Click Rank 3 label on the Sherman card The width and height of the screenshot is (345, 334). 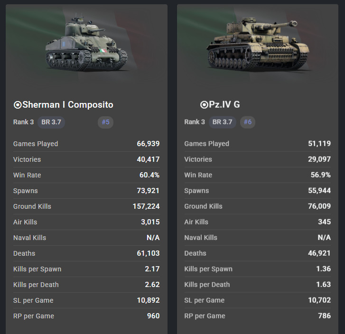pyautogui.click(x=24, y=122)
